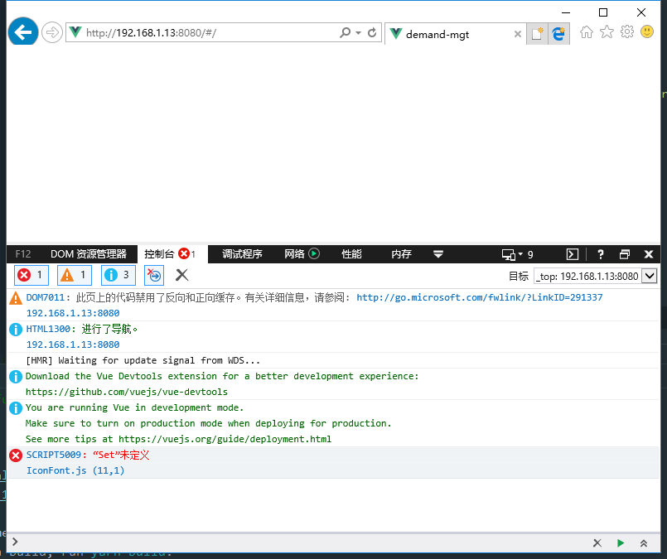Click the info icon beside Vue Devtools message
Screen dimensions: 667x559
click(16, 377)
